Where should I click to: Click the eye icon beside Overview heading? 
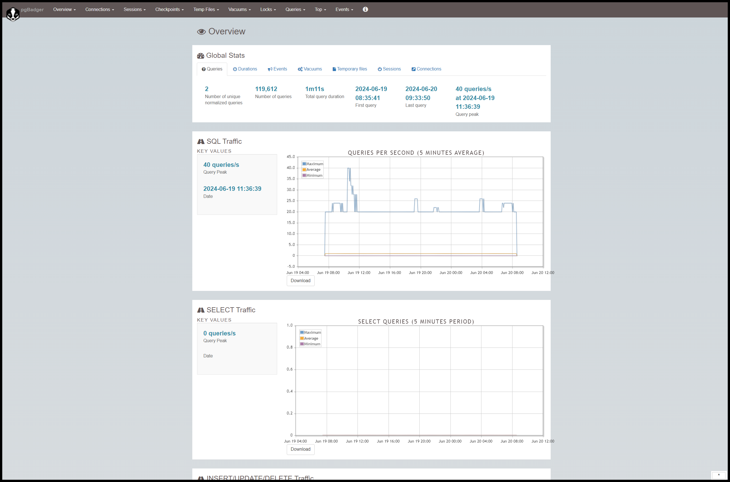point(201,32)
